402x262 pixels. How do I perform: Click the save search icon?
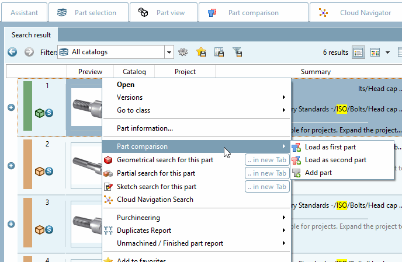point(219,53)
